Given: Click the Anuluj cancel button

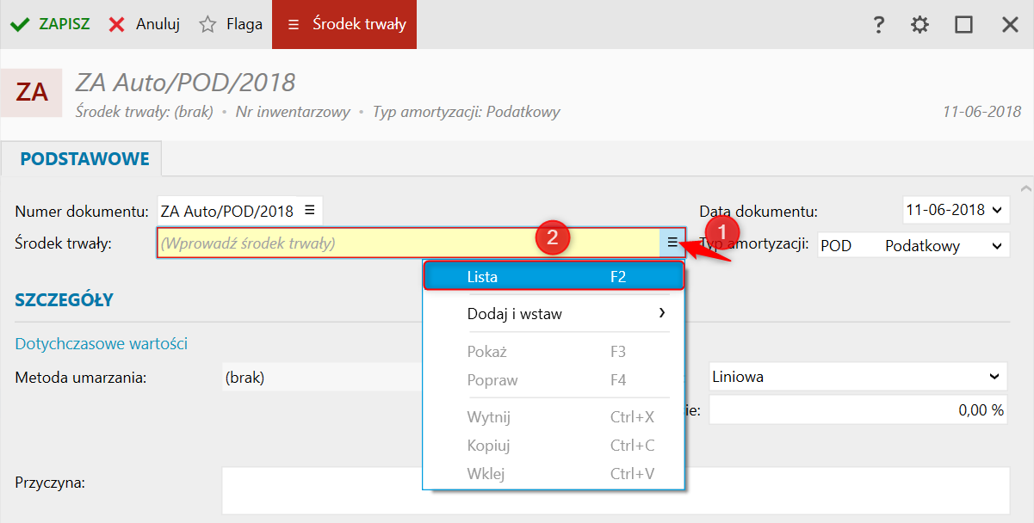Looking at the screenshot, I should pos(144,24).
